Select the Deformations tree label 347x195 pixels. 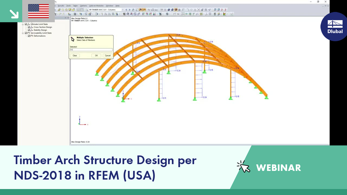(x=39, y=36)
